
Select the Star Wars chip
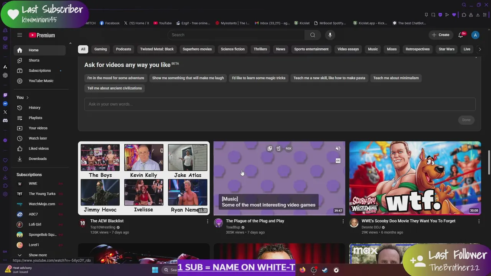[447, 49]
